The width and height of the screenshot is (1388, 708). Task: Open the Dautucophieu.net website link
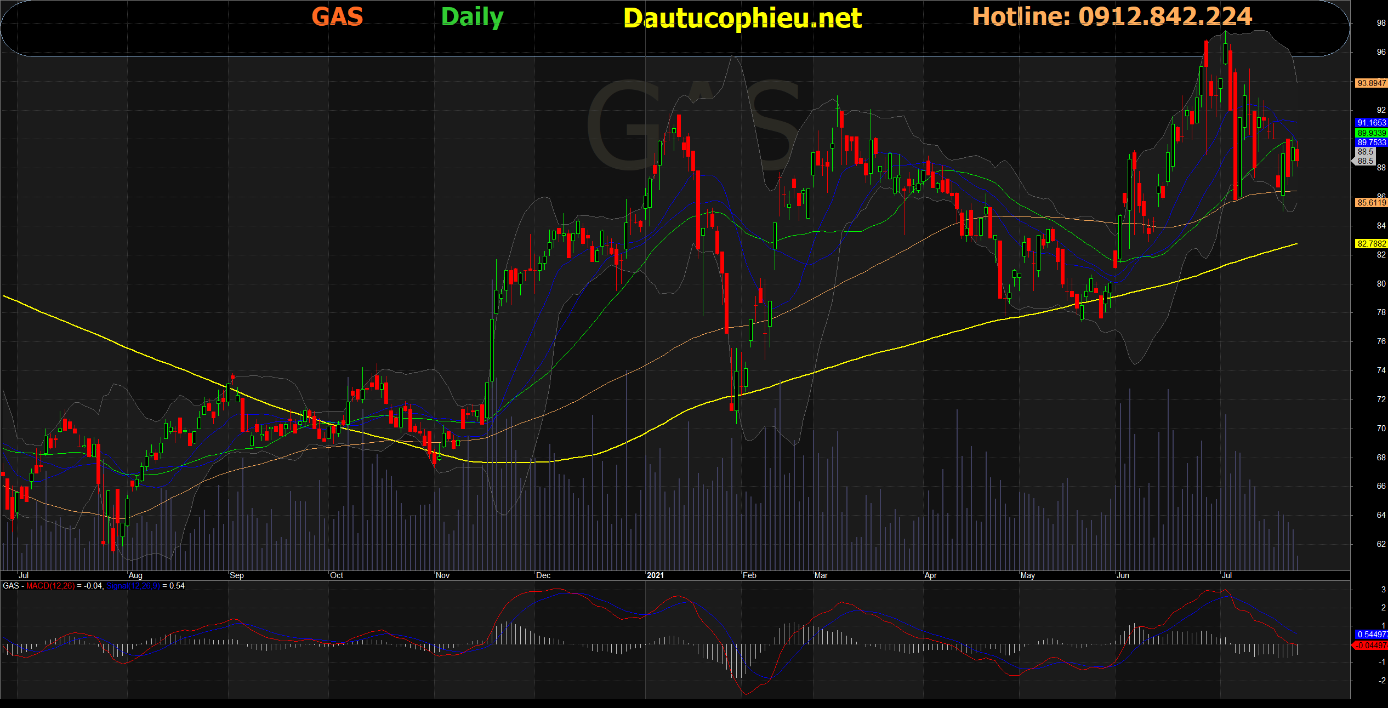coord(742,18)
